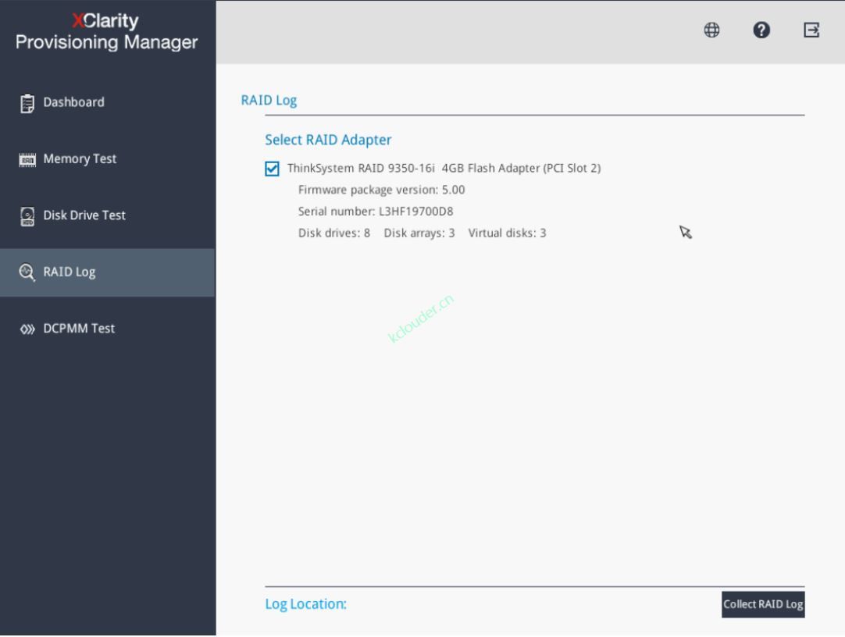Click the ThinkSystem RAID 9350-16i adapter name
Viewport: 845px width, 637px height.
[x=444, y=168]
